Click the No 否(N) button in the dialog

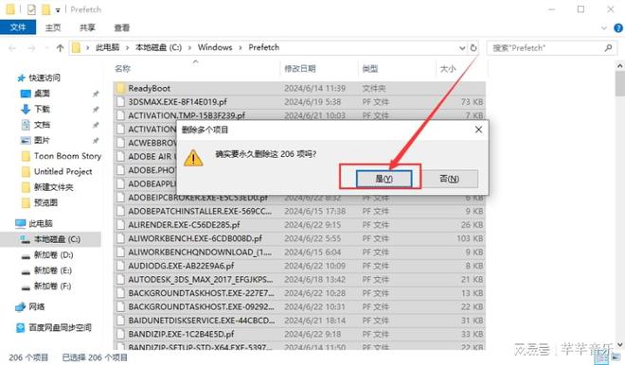coord(449,179)
